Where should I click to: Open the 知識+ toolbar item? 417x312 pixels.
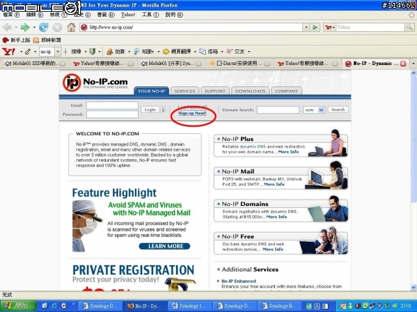pyautogui.click(x=144, y=51)
